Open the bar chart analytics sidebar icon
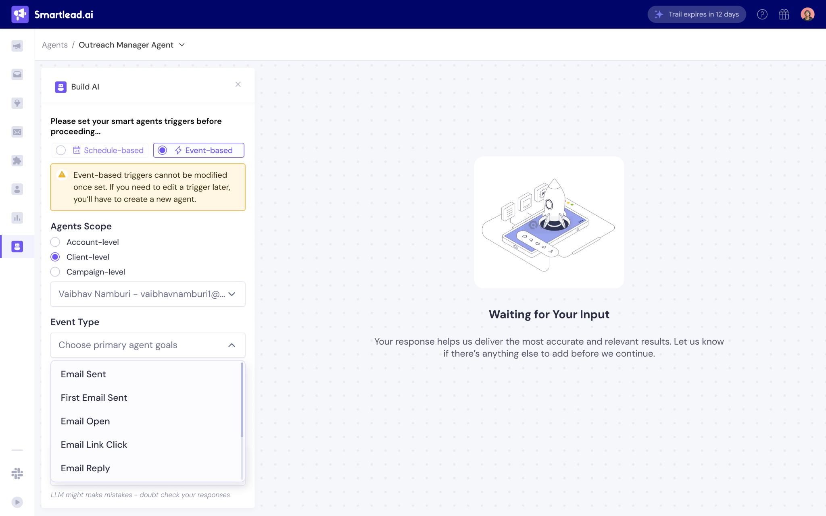The image size is (826, 516). pyautogui.click(x=17, y=218)
